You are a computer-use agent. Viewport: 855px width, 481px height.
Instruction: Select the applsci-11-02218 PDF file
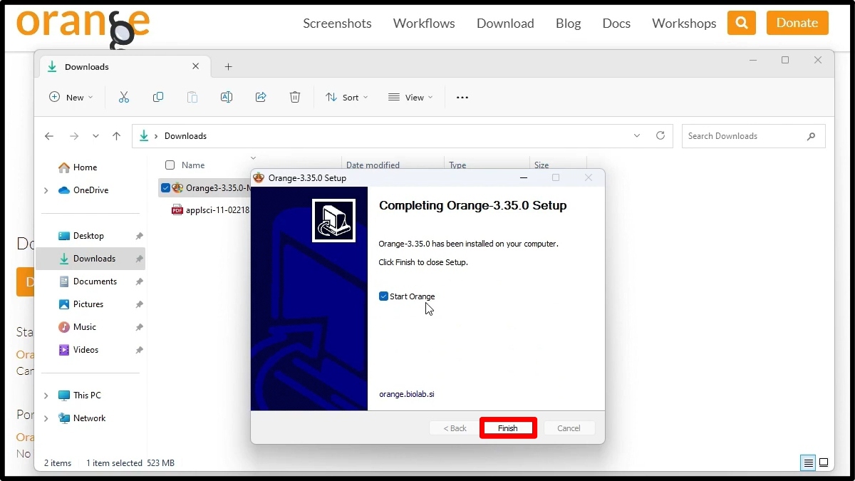pos(211,210)
